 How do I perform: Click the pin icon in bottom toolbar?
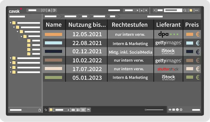coord(46,110)
